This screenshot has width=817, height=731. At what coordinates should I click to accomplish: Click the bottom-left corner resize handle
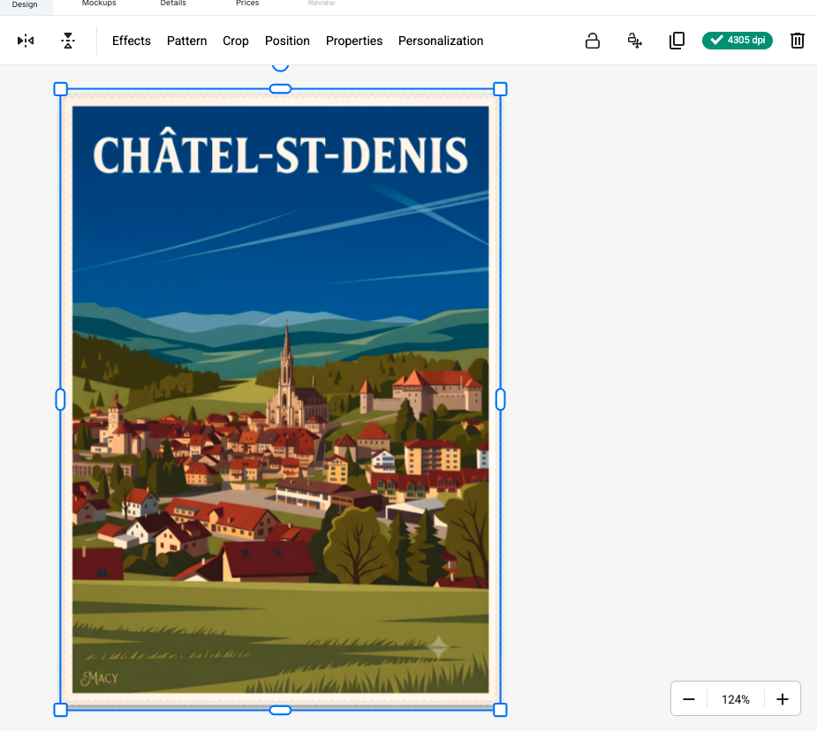tap(60, 710)
